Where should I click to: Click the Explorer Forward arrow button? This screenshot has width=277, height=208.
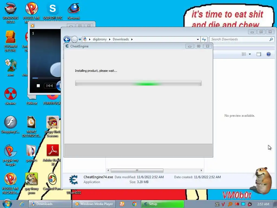74,39
